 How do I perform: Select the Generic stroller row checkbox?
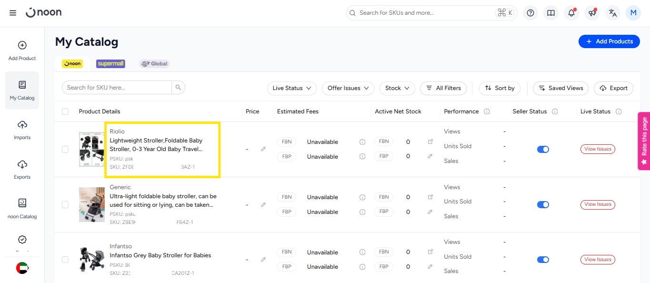pyautogui.click(x=65, y=204)
